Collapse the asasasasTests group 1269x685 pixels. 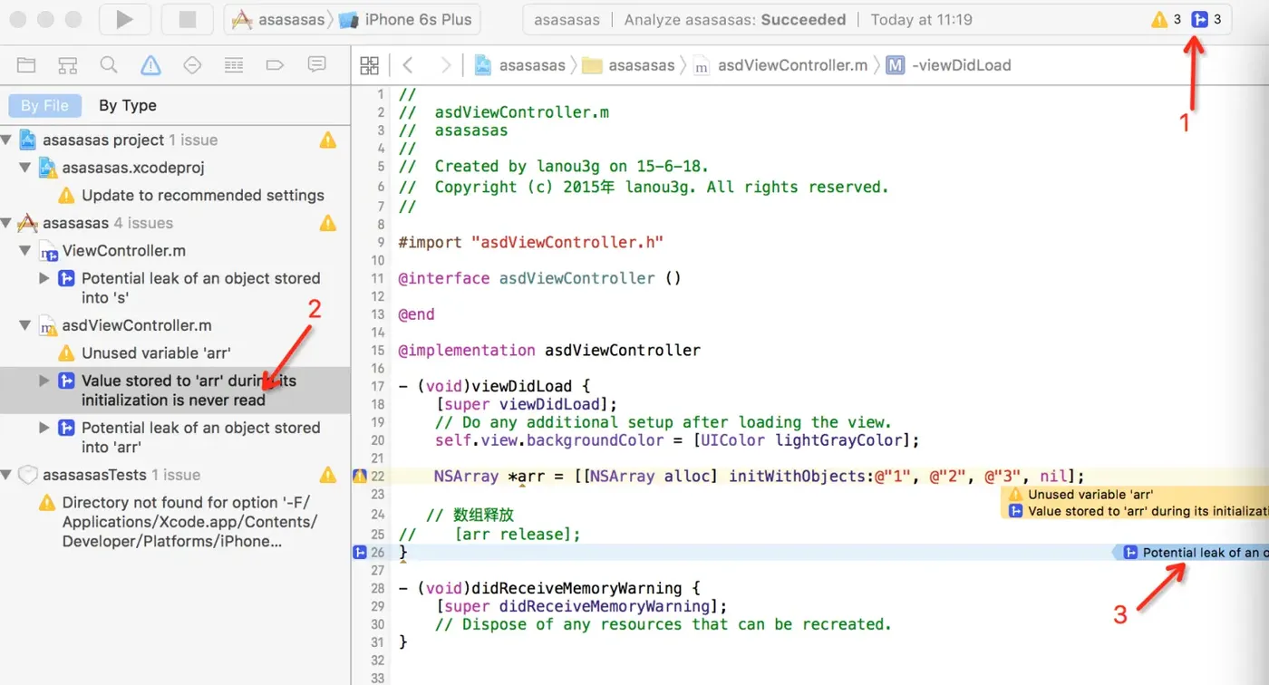click(x=8, y=475)
